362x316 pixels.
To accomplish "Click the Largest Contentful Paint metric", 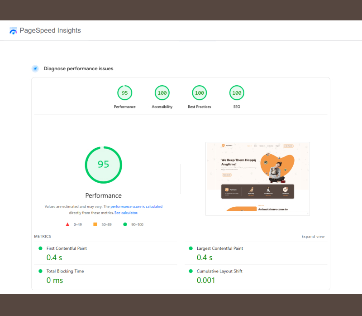I will point(219,248).
